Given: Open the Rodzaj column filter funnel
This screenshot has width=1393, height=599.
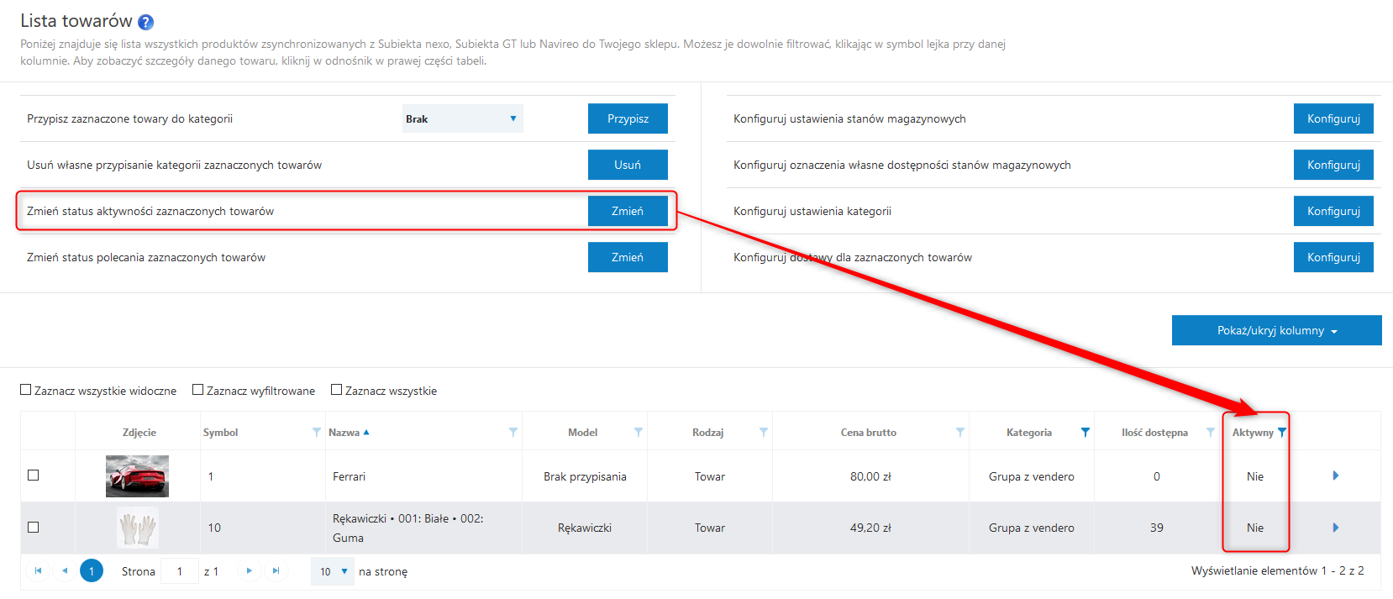Looking at the screenshot, I should (x=764, y=432).
